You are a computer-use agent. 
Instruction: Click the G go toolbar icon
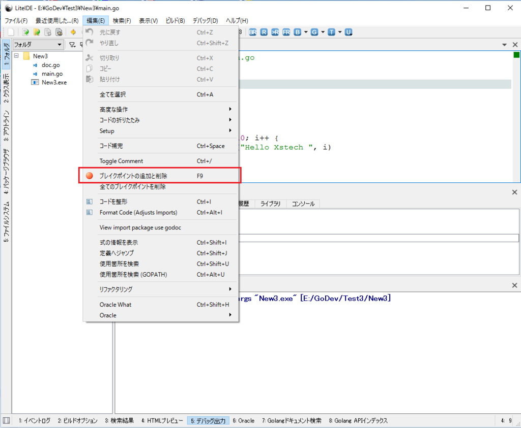314,32
